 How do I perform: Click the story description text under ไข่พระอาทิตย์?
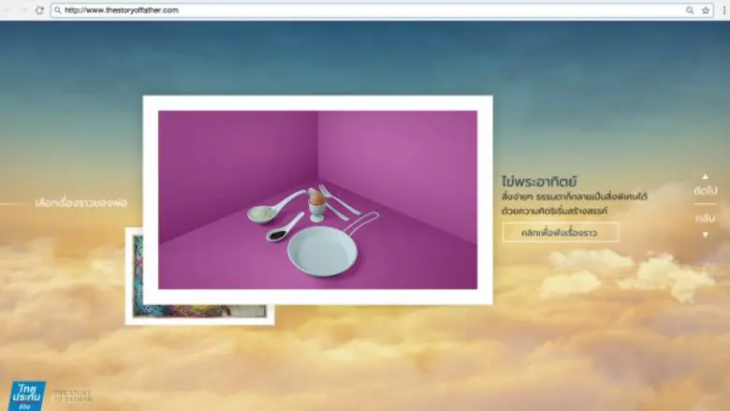pyautogui.click(x=574, y=204)
